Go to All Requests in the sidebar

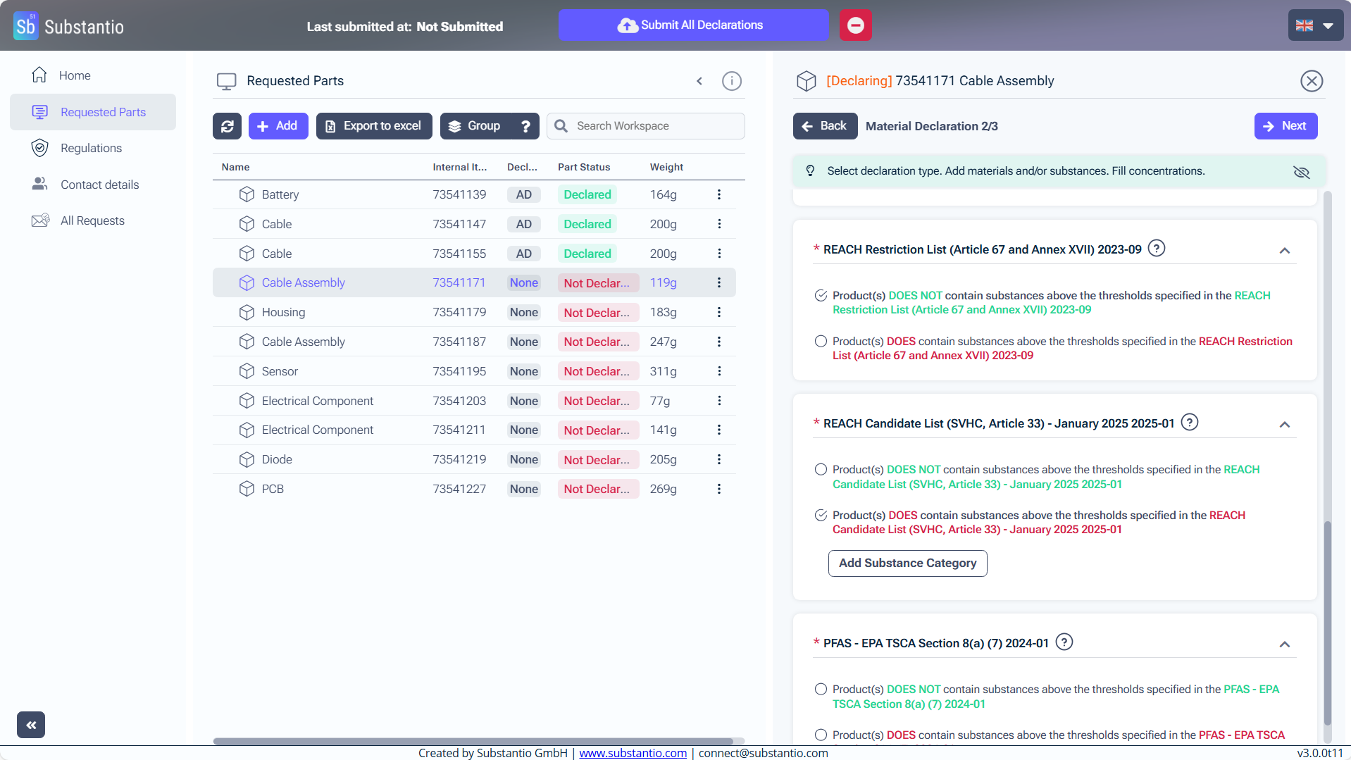92,220
